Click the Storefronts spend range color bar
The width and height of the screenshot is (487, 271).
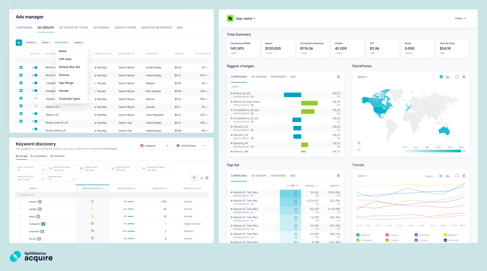(433, 151)
